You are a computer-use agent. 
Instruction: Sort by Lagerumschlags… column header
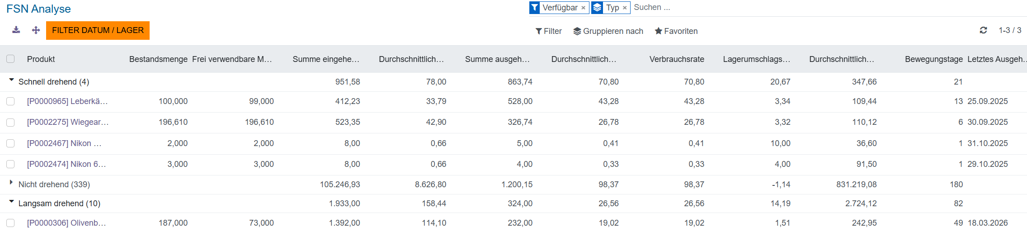(757, 59)
